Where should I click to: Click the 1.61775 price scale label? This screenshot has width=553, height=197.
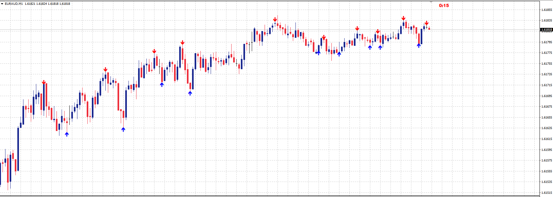547,53
